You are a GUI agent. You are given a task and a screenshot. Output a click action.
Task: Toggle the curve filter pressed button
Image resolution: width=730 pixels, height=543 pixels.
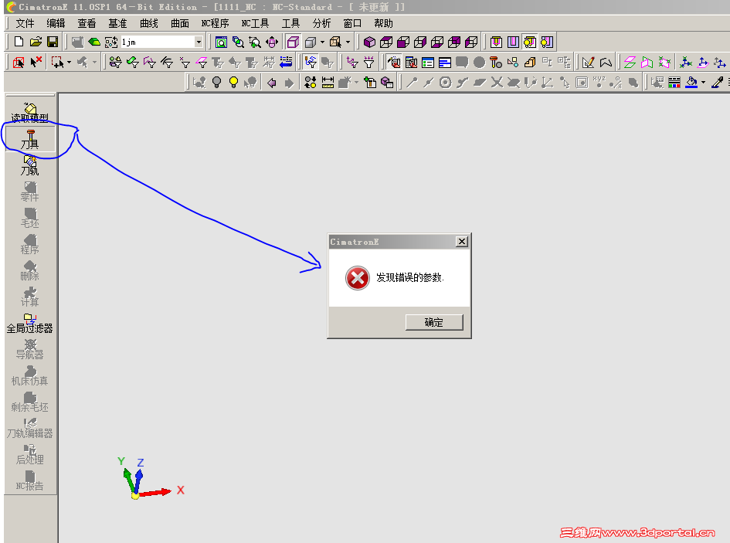coord(310,62)
